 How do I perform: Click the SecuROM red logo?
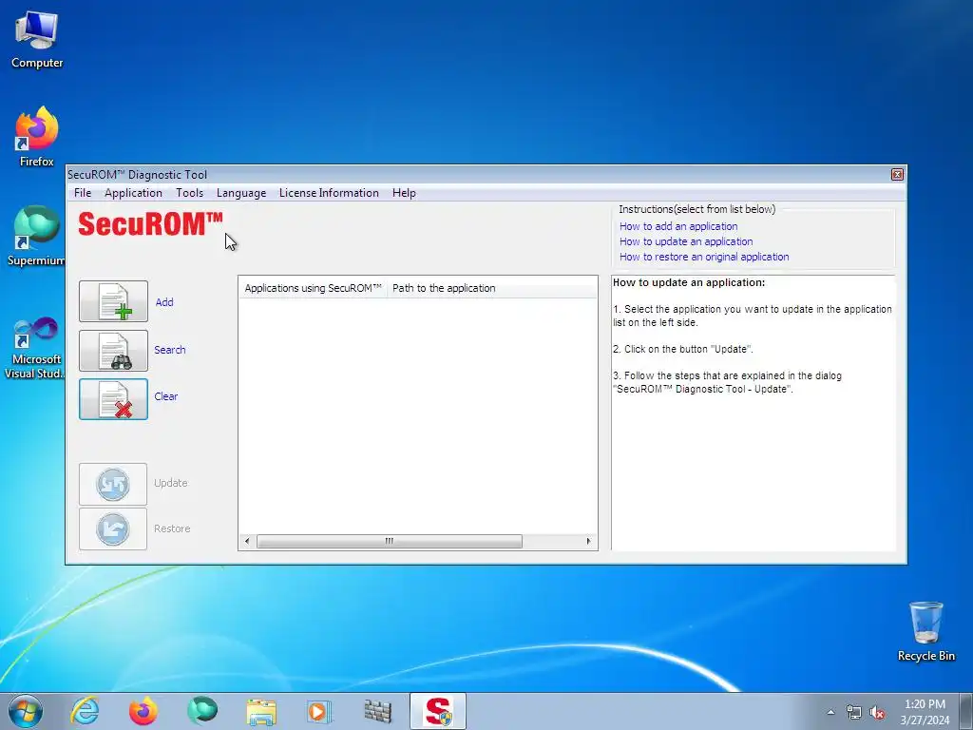click(150, 223)
